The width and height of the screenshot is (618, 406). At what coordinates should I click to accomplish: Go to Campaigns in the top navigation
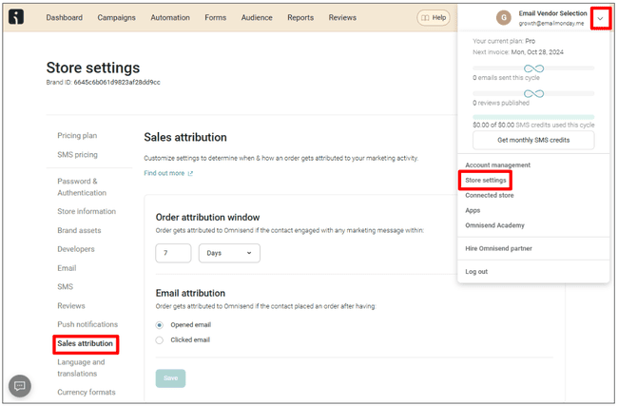click(x=116, y=18)
